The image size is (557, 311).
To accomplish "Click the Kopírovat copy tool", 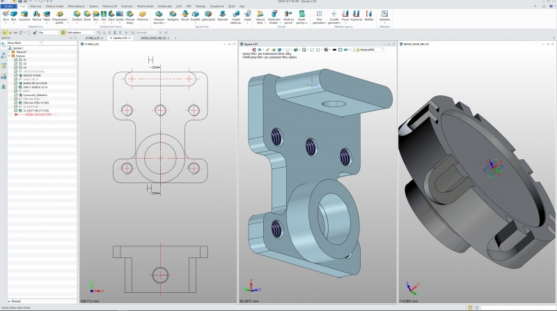I will (x=356, y=15).
